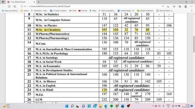Screen dimensions: 195x109
Task: Click the highlighted value 104 in Chemistry row
Action: point(115,30)
